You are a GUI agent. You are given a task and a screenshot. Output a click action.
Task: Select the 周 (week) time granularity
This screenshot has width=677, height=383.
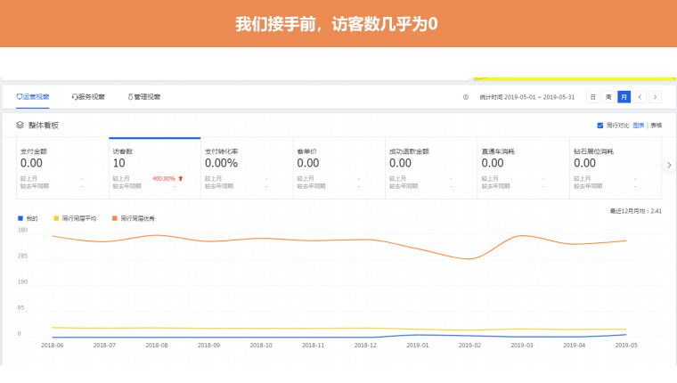(x=608, y=97)
